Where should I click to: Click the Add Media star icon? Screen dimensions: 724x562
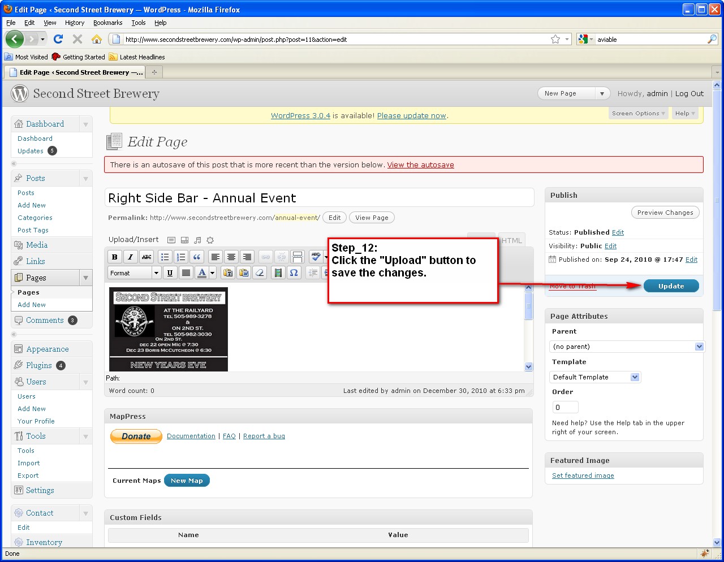click(210, 240)
